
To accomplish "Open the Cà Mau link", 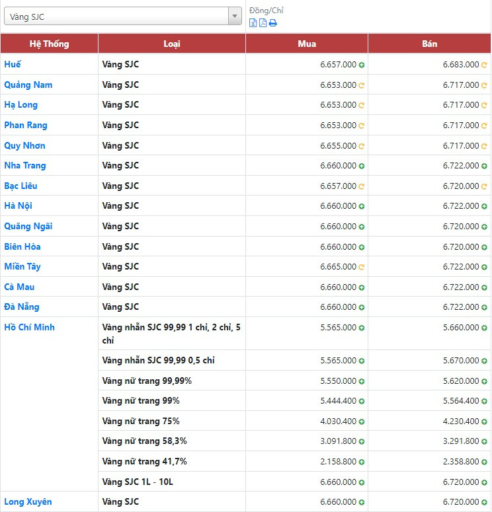I will (19, 287).
